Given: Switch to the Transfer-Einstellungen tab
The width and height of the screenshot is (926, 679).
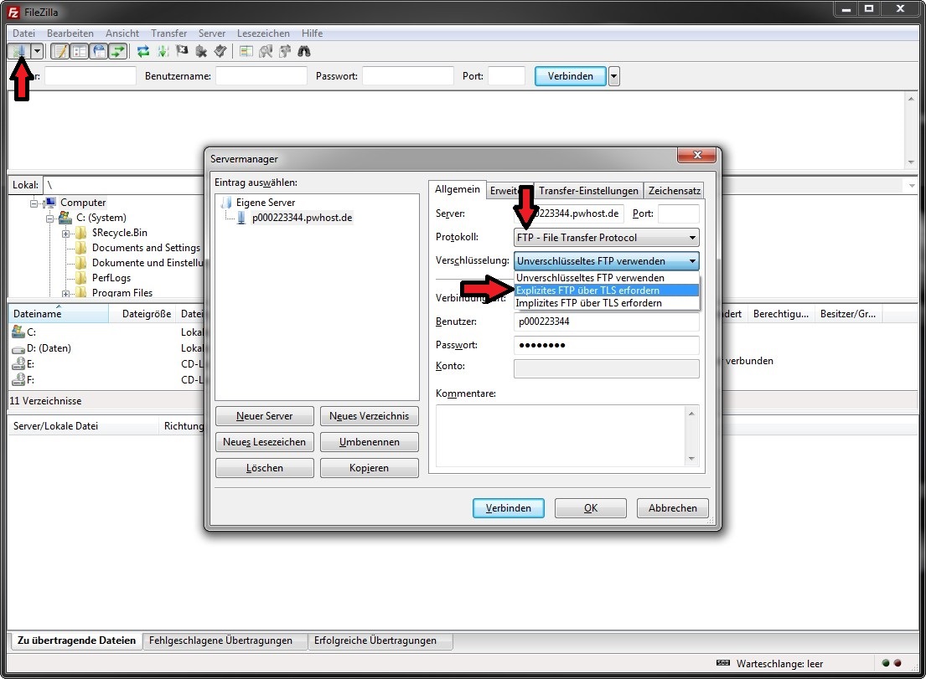Looking at the screenshot, I should pyautogui.click(x=588, y=191).
